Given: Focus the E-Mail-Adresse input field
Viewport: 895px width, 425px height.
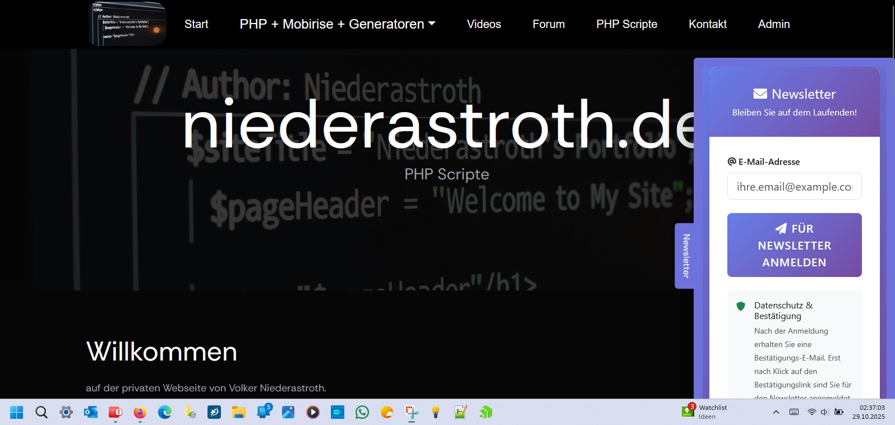Looking at the screenshot, I should click(x=794, y=187).
